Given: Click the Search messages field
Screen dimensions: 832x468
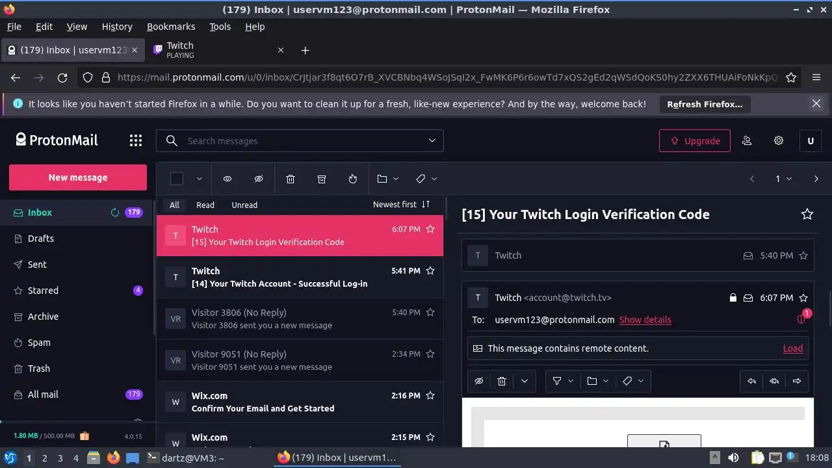Looking at the screenshot, I should (x=300, y=140).
